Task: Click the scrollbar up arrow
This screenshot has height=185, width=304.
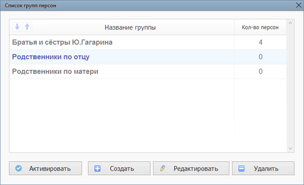Action: (x=290, y=23)
